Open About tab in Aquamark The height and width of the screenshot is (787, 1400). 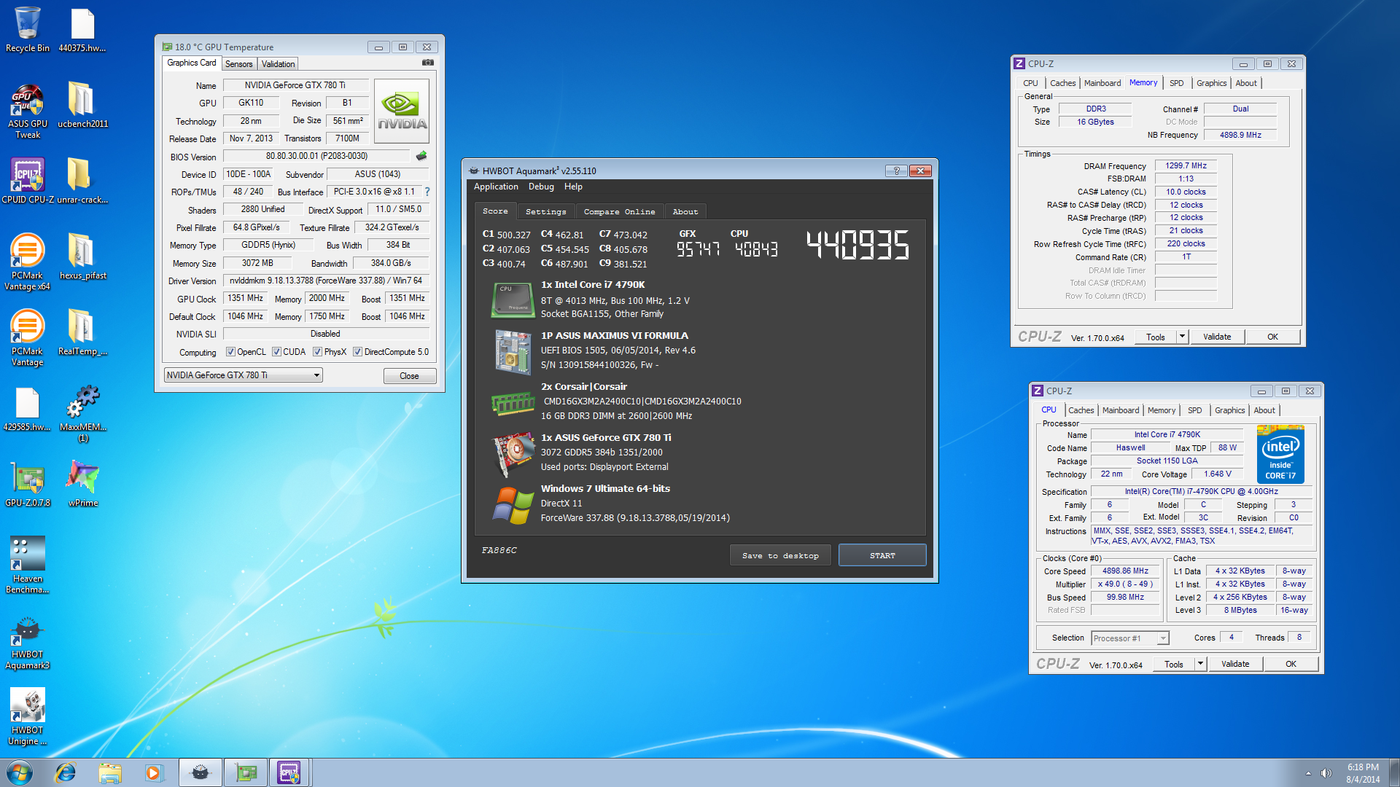(685, 211)
